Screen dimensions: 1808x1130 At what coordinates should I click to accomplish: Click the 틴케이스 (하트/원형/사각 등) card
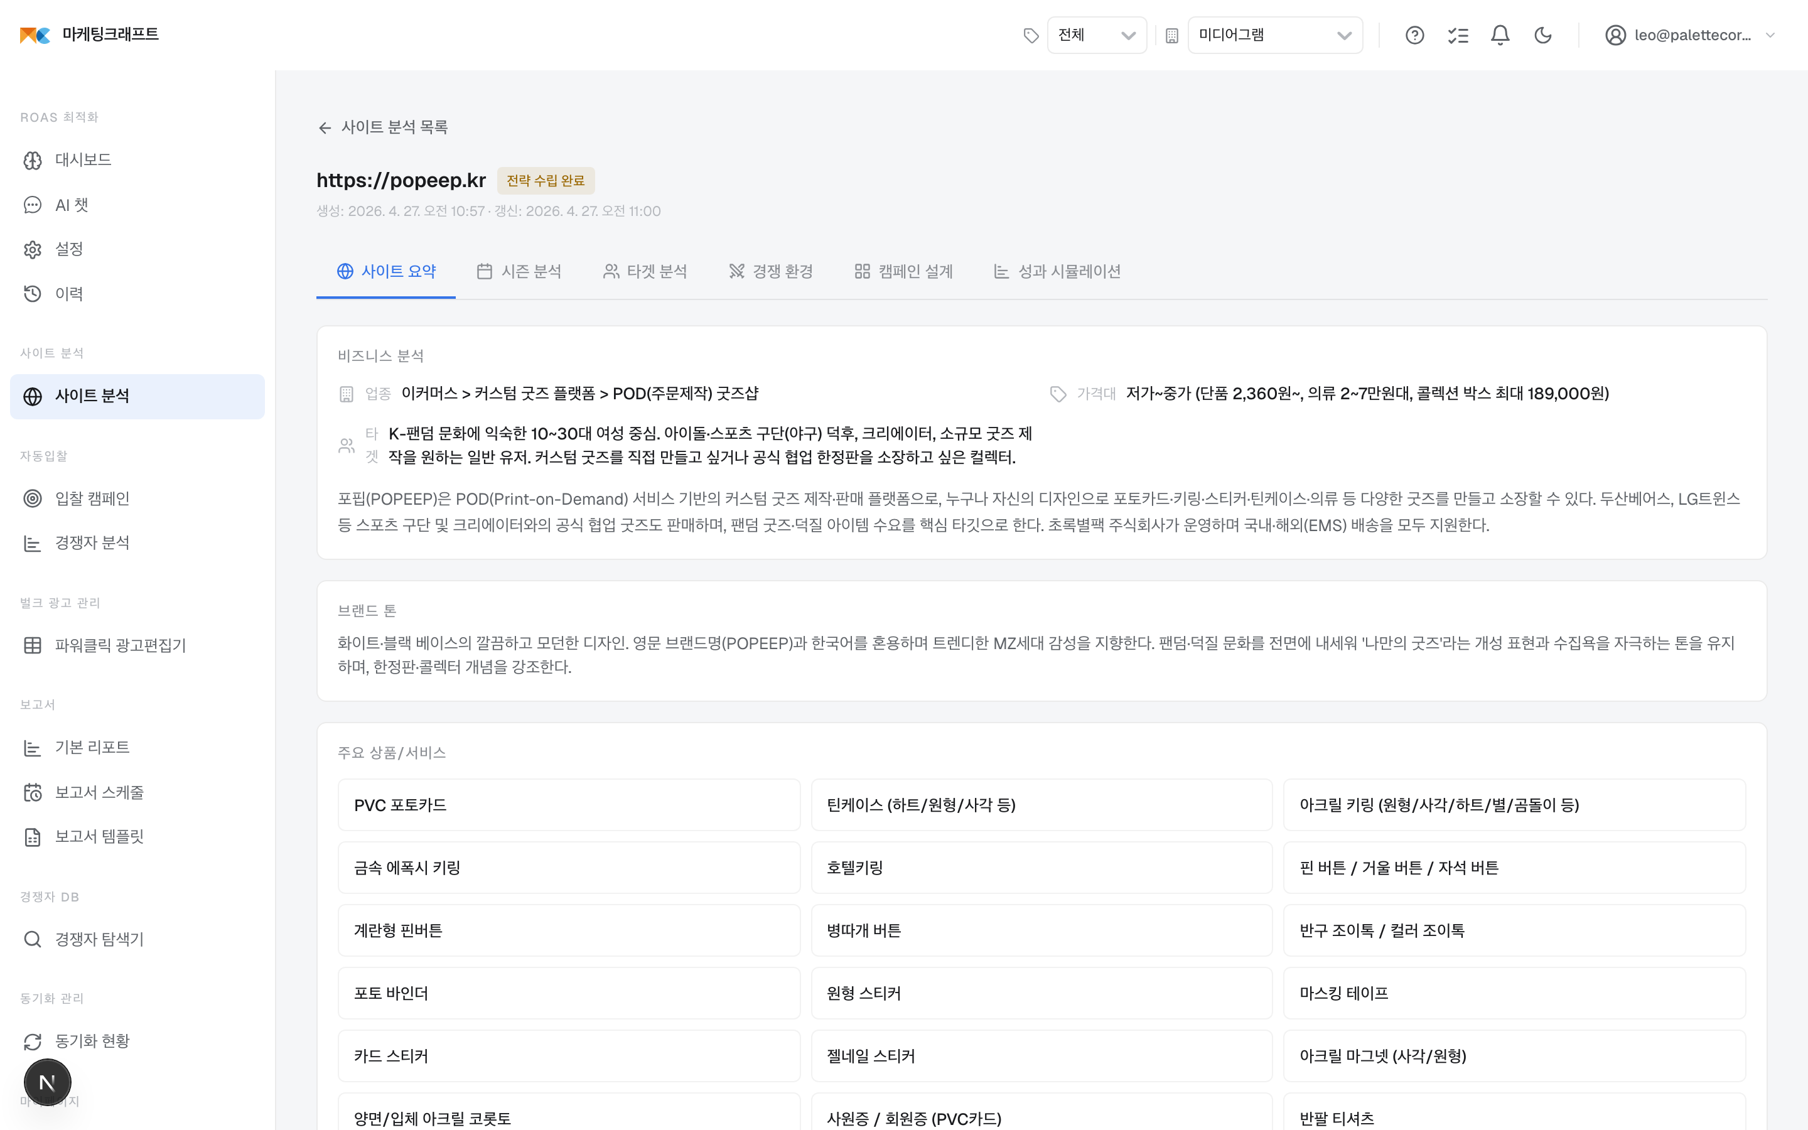pos(1041,805)
